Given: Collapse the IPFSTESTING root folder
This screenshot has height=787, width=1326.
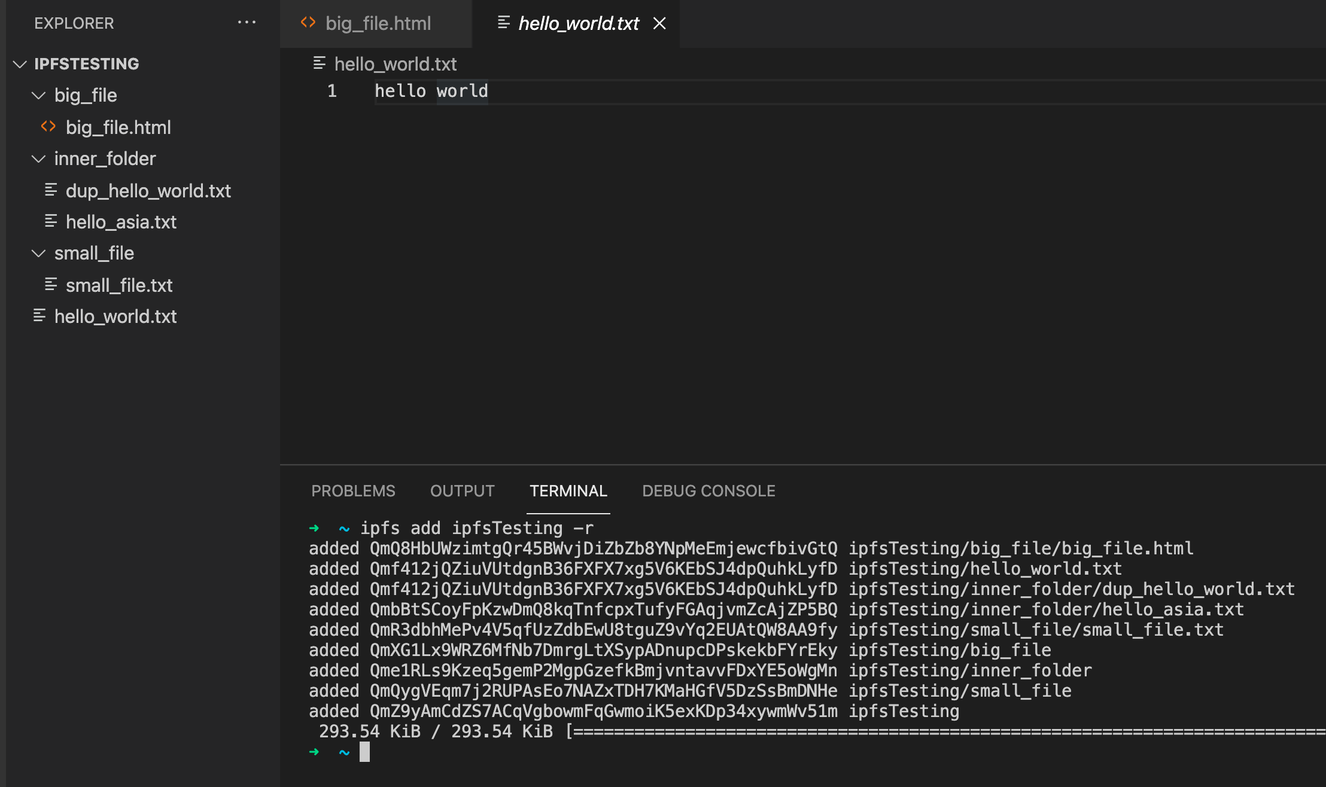Looking at the screenshot, I should point(20,64).
